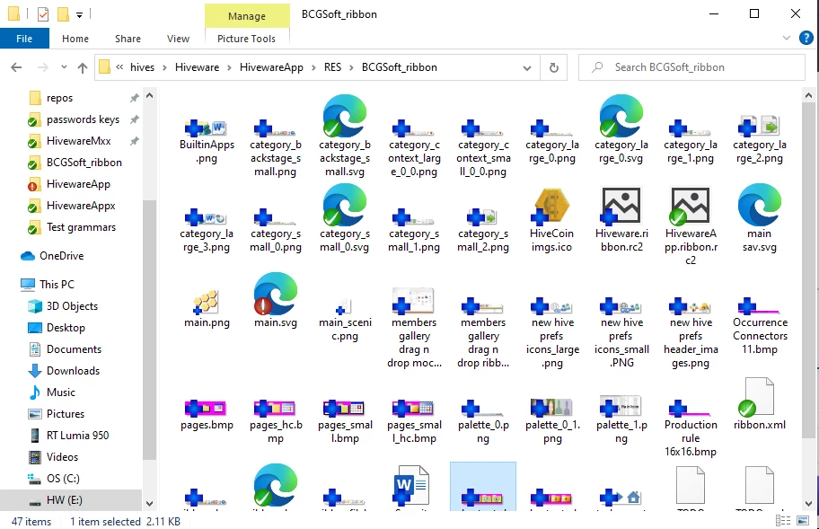
Task: Open 3D Objects folder
Action: tap(72, 306)
